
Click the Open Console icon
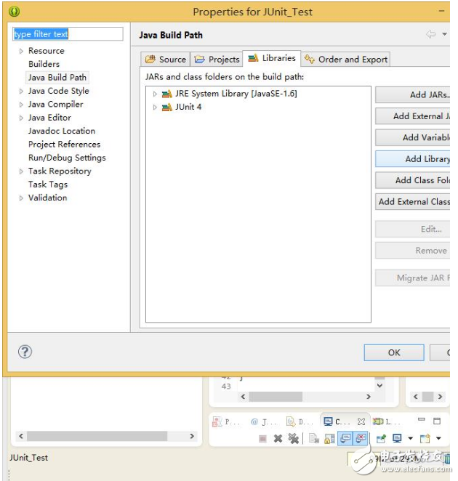point(425,438)
